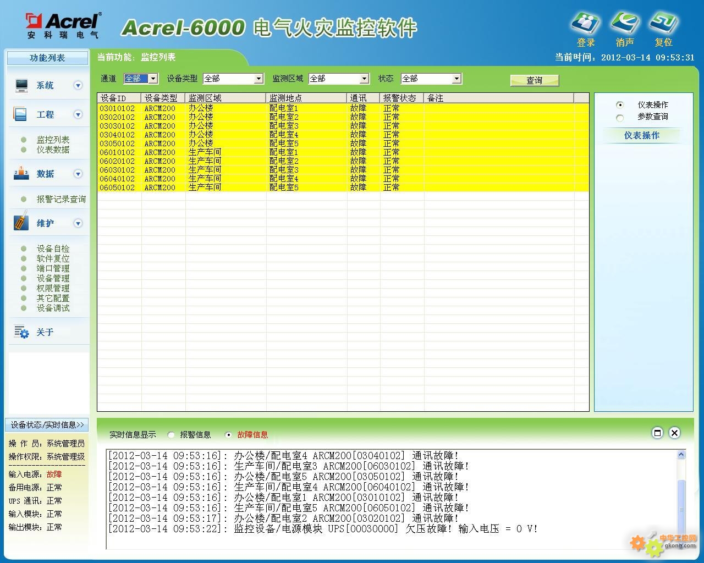Open 仪表数据 in sidebar
Viewport: 704px width, 563px height.
click(53, 150)
